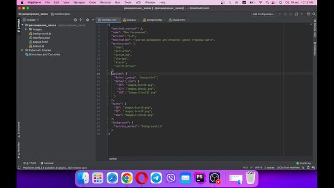Click the project name breadcrumb in navigation bar
The image size is (334, 188).
33,14
